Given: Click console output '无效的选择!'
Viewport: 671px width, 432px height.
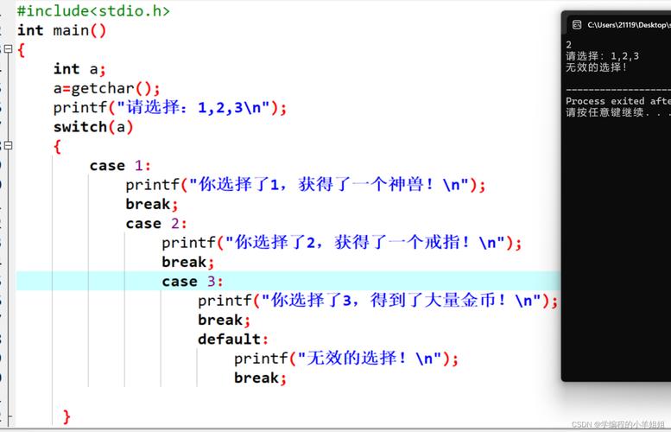Looking at the screenshot, I should click(x=596, y=67).
